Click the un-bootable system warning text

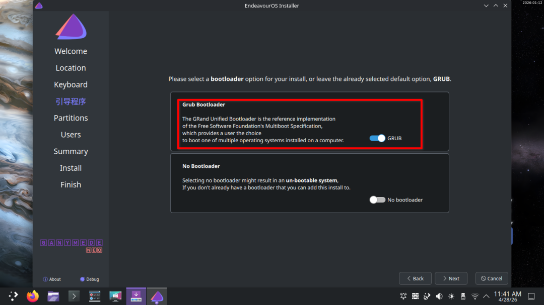point(311,180)
